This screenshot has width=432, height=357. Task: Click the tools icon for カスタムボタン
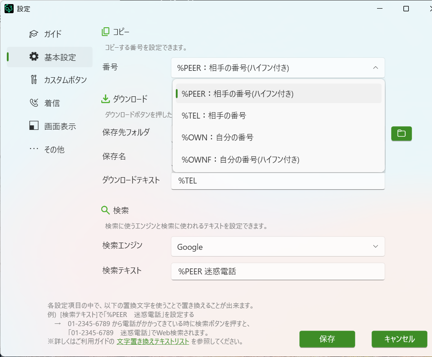tap(34, 80)
